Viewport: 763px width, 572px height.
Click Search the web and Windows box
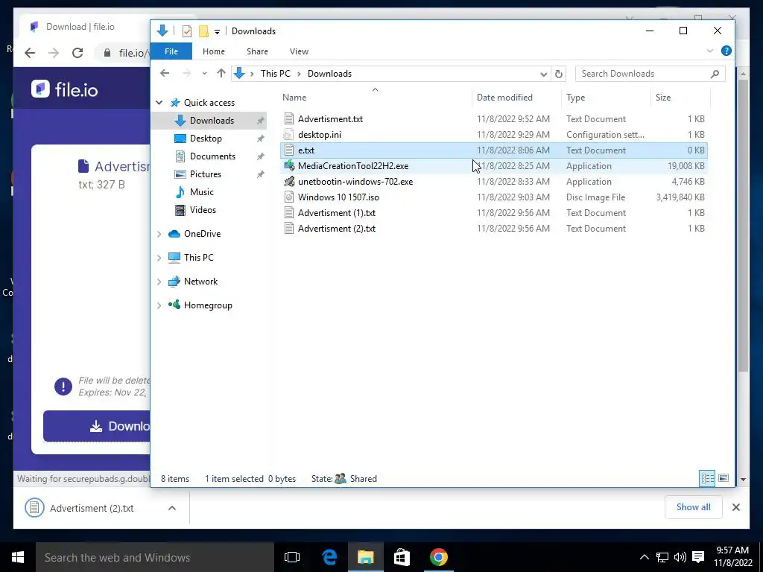155,557
